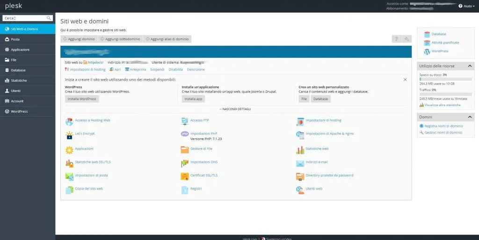Collapse the Domini panel
This screenshot has width=479, height=240.
pyautogui.click(x=470, y=117)
